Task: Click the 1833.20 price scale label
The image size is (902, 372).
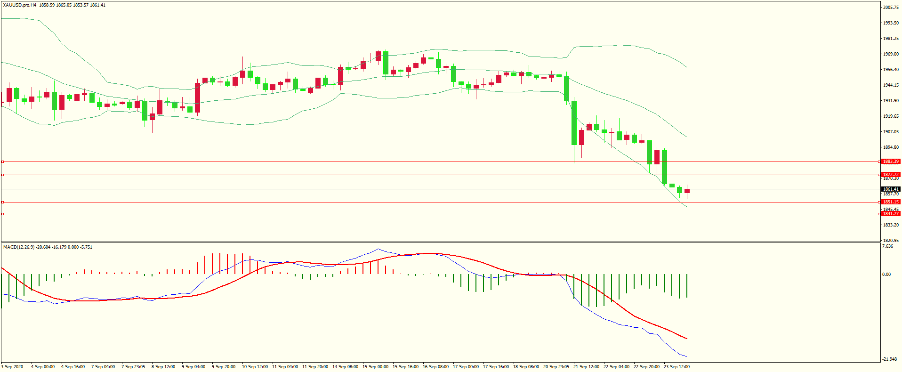Action: pos(891,225)
